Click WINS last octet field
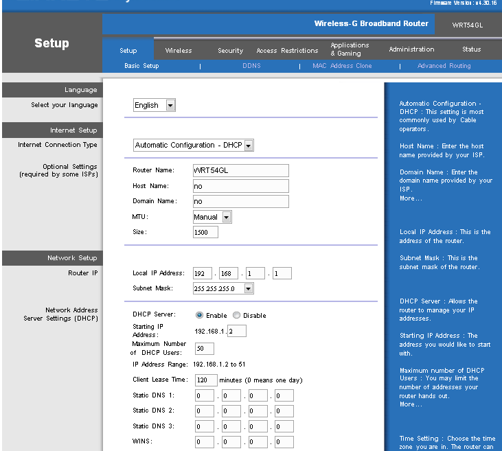Screen dimensions: 502x451 [x=284, y=441]
